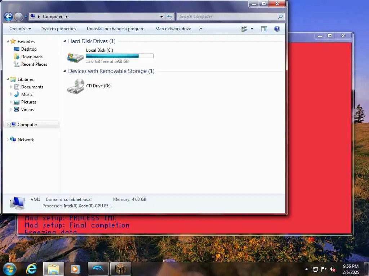Open the view options dropdown arrow

point(252,29)
